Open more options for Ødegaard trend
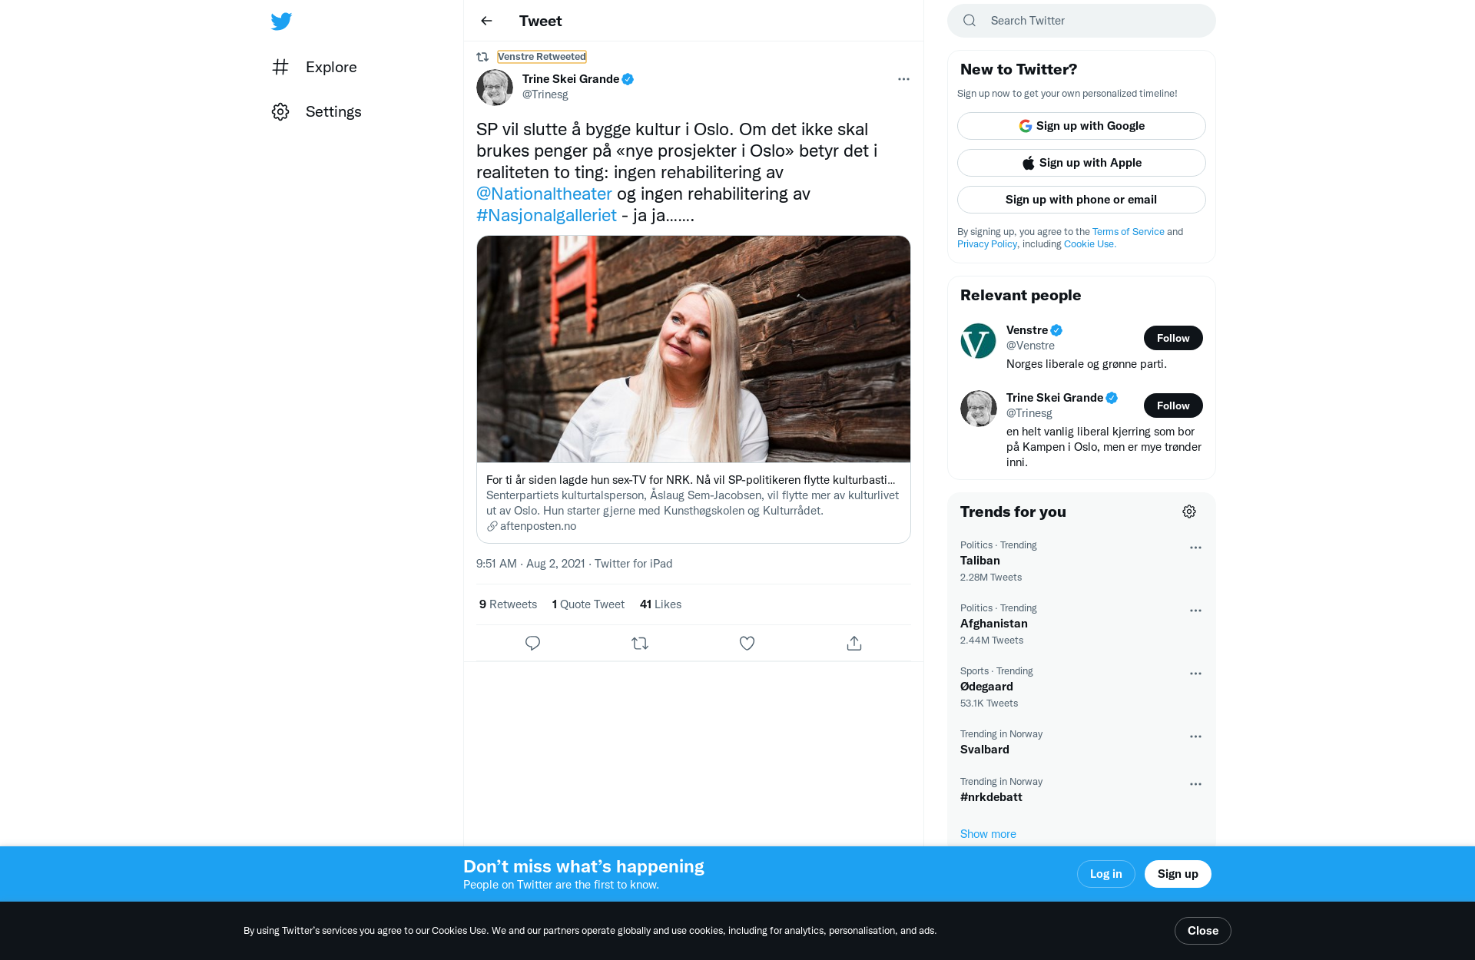Screen dimensions: 1475x960 (x=1195, y=674)
